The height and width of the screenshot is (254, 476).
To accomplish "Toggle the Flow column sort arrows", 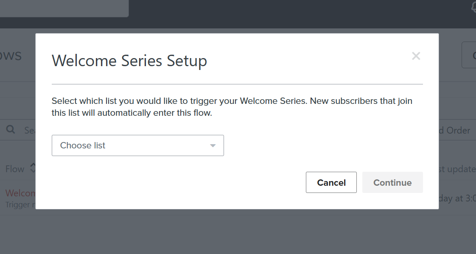I will [x=33, y=168].
